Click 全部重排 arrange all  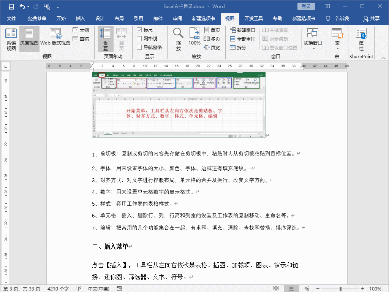coord(242,39)
